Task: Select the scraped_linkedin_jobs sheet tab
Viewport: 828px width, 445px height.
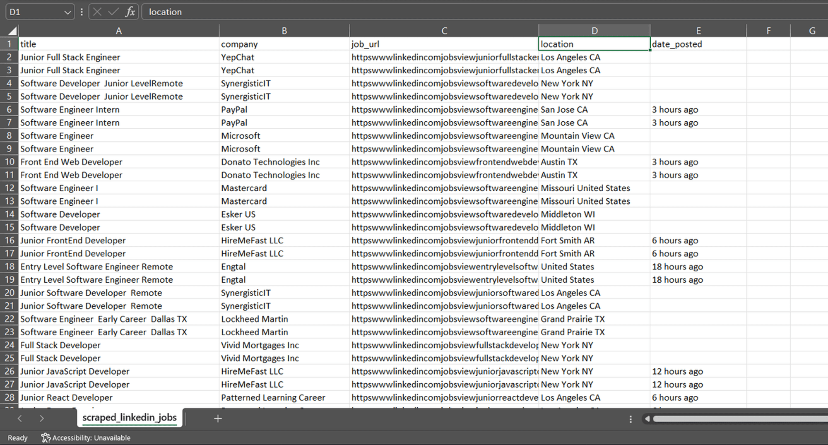Action: coord(130,418)
